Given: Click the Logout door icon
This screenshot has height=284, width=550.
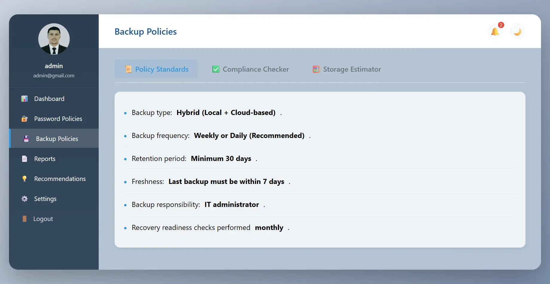Looking at the screenshot, I should (25, 219).
